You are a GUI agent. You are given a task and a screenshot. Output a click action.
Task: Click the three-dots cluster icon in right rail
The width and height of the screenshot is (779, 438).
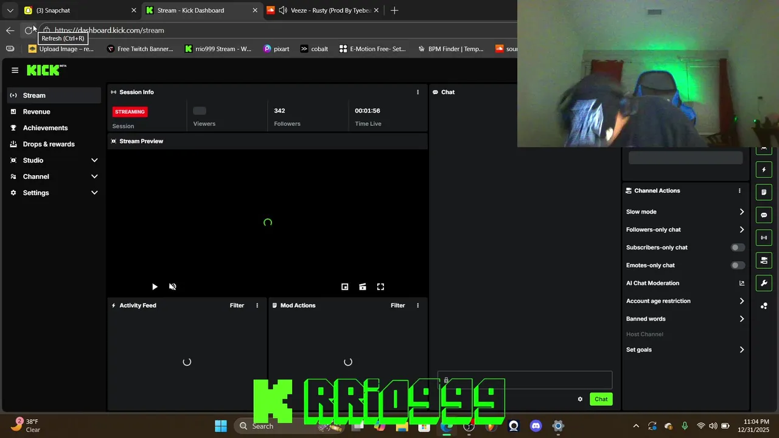click(764, 306)
